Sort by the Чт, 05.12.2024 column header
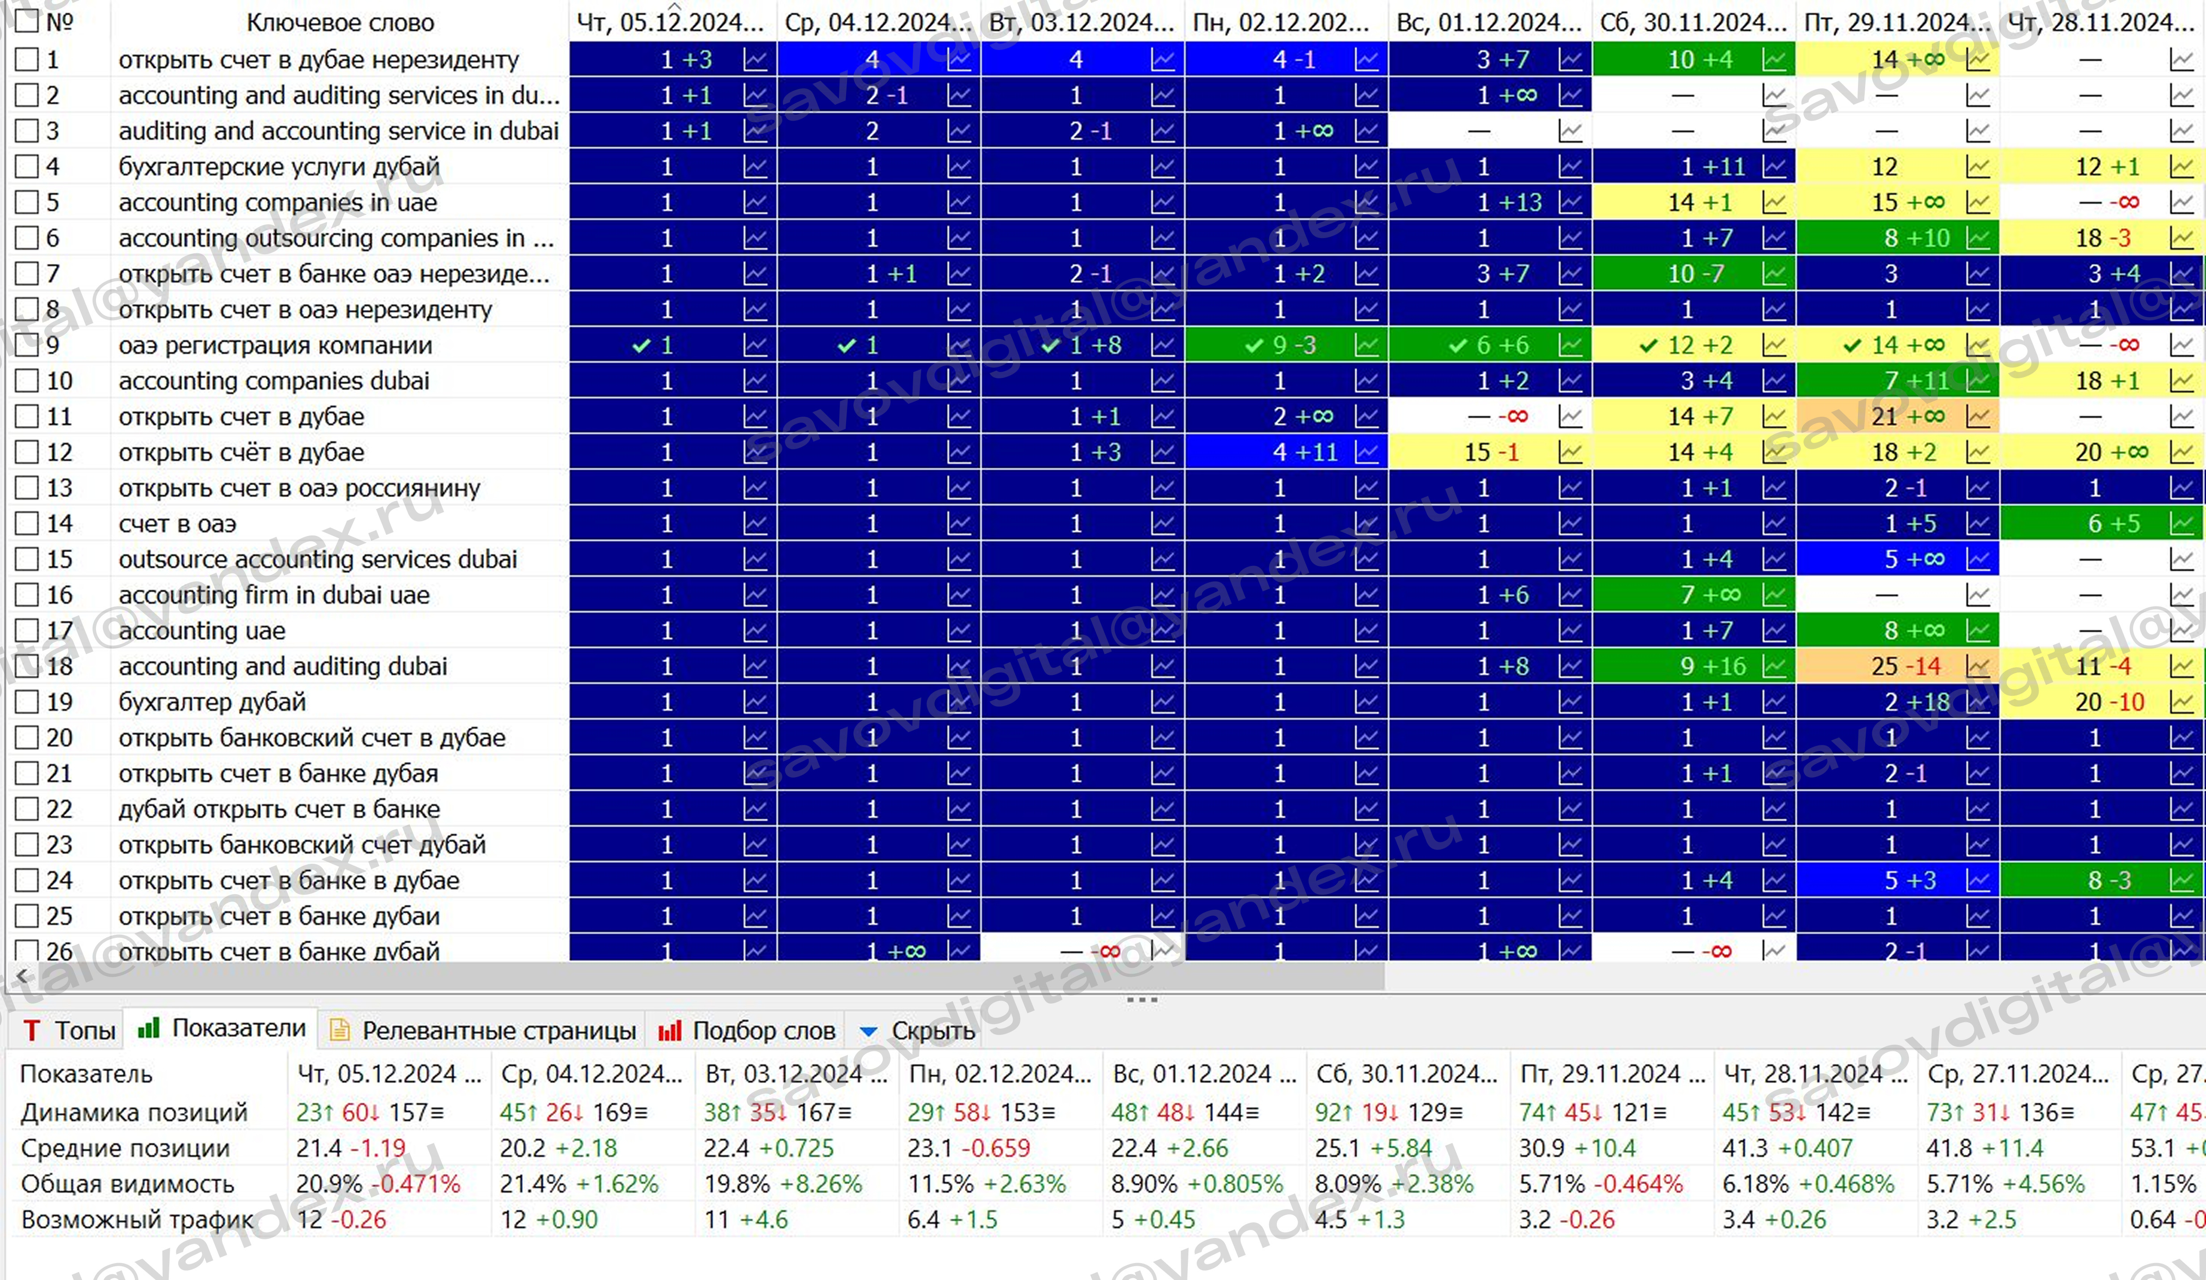This screenshot has height=1280, width=2206. pyautogui.click(x=671, y=22)
